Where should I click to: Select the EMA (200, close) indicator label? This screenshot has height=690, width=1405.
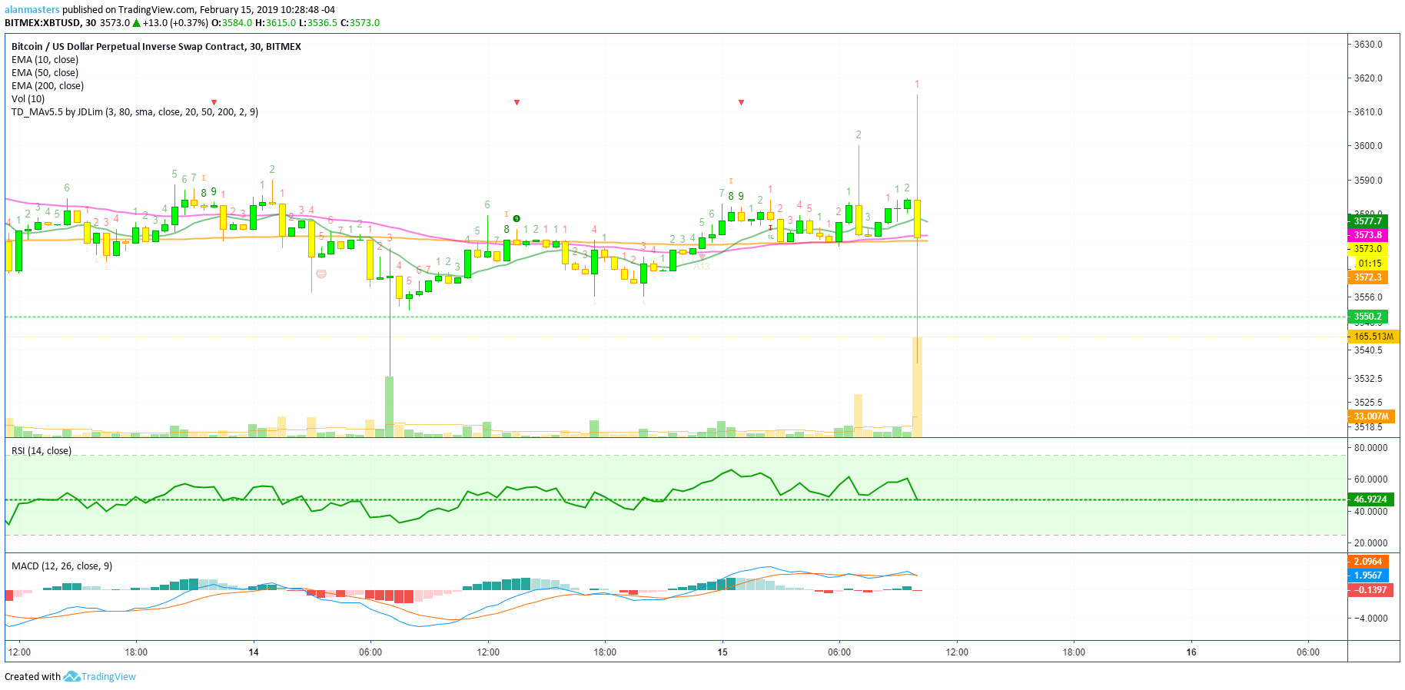[x=48, y=86]
